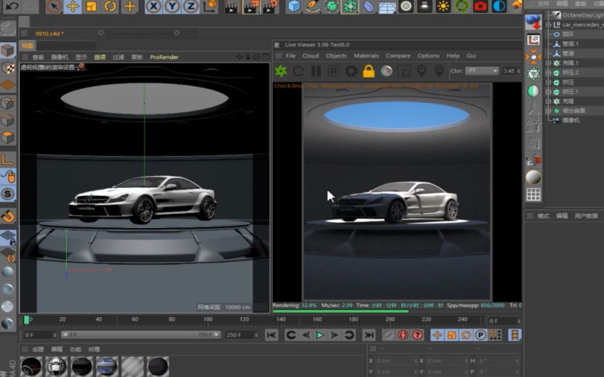604x377 pixels.
Task: Toggle the Z axis lock
Action: [x=191, y=7]
